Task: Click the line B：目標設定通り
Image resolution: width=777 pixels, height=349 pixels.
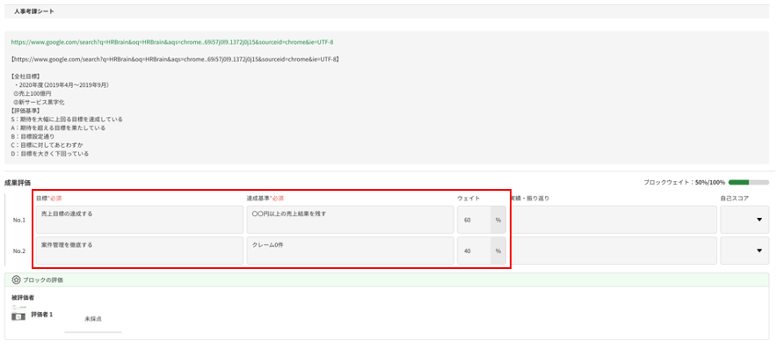Action: click(33, 136)
